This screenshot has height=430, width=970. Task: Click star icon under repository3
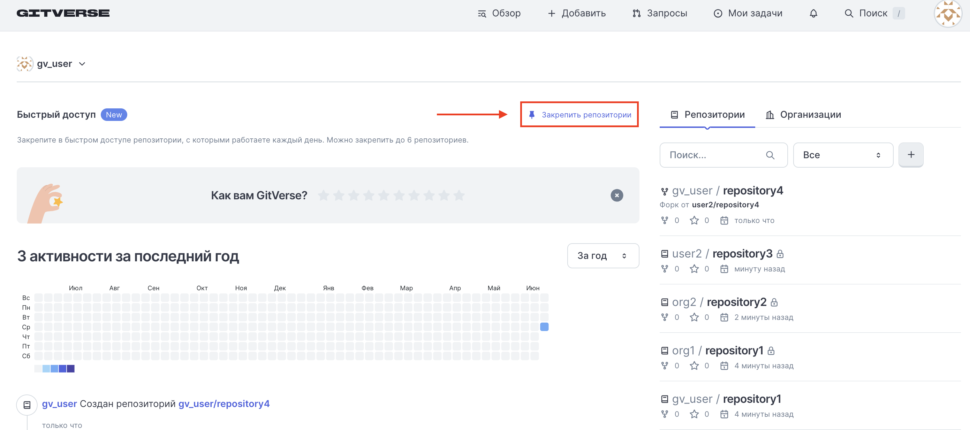[694, 269]
